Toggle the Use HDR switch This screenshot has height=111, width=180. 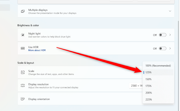click(x=163, y=49)
